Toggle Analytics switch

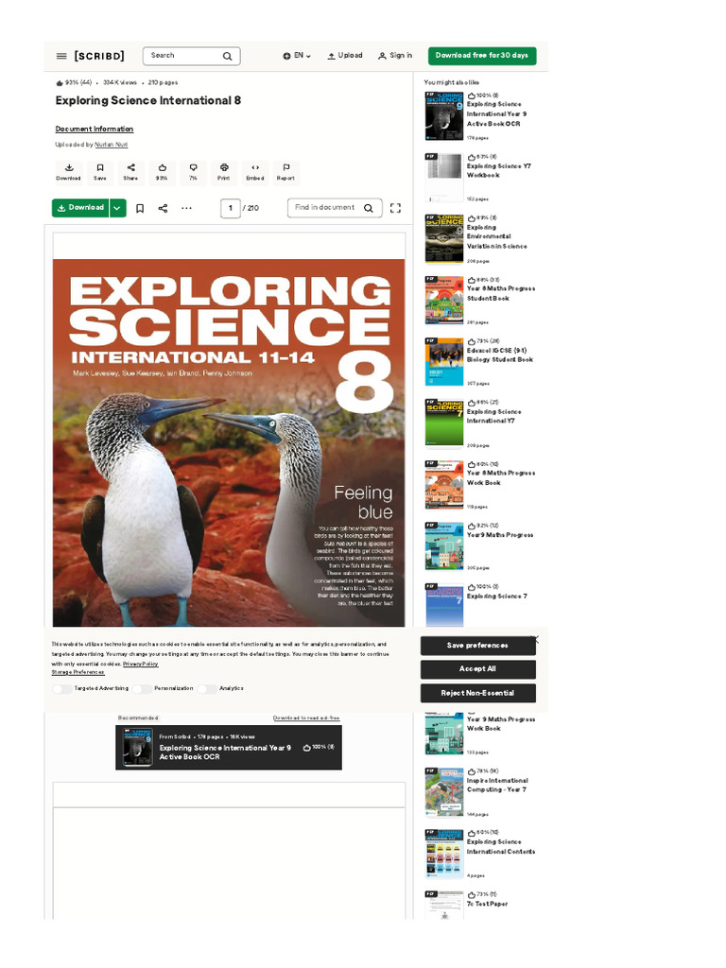[x=207, y=688]
